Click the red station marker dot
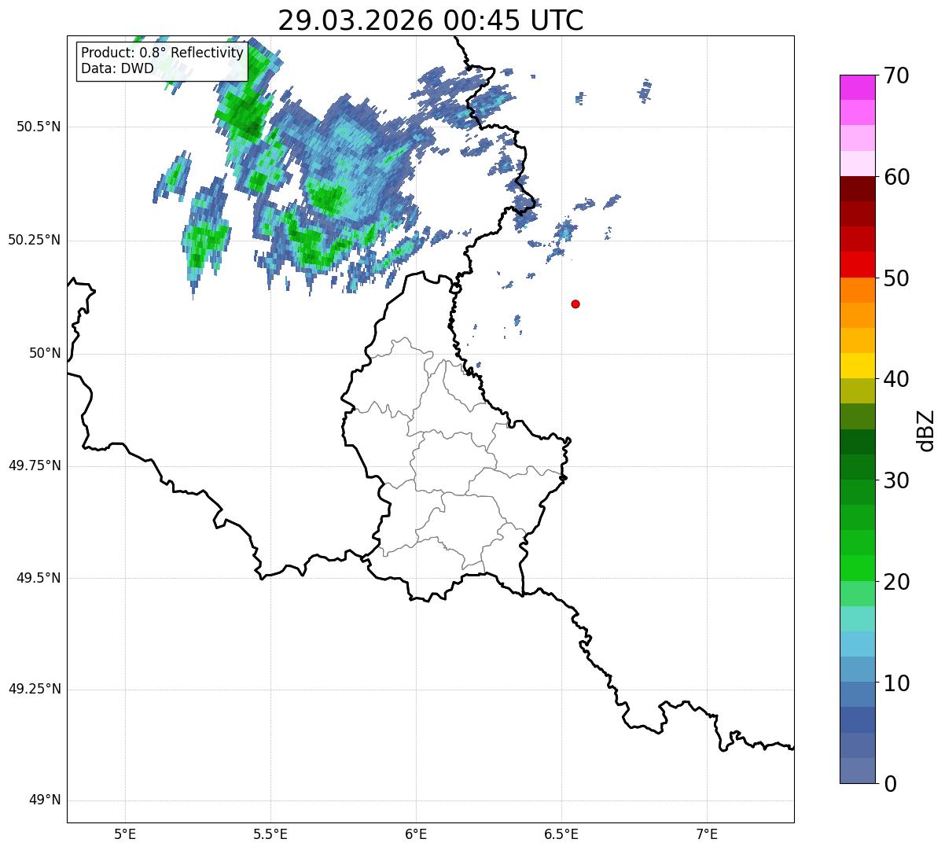This screenshot has height=850, width=945. coord(575,304)
